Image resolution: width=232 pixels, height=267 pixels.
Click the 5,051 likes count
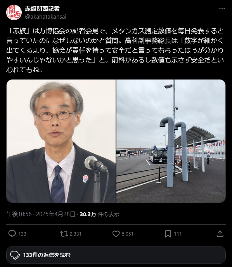(128, 234)
